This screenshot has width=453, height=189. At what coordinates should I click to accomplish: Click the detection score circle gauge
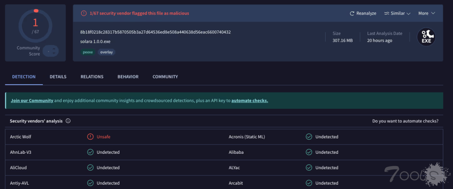35,27
